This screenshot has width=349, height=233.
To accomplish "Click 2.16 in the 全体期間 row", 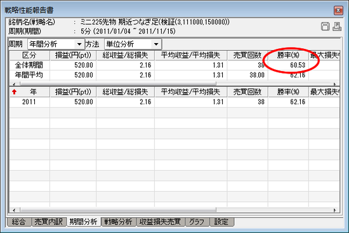I will coord(145,65).
